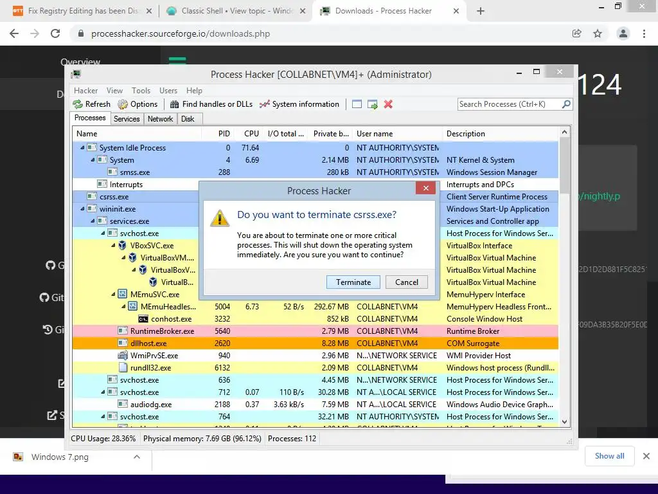This screenshot has width=658, height=494.
Task: Open the Chrome profile avatar icon
Action: pyautogui.click(x=623, y=33)
